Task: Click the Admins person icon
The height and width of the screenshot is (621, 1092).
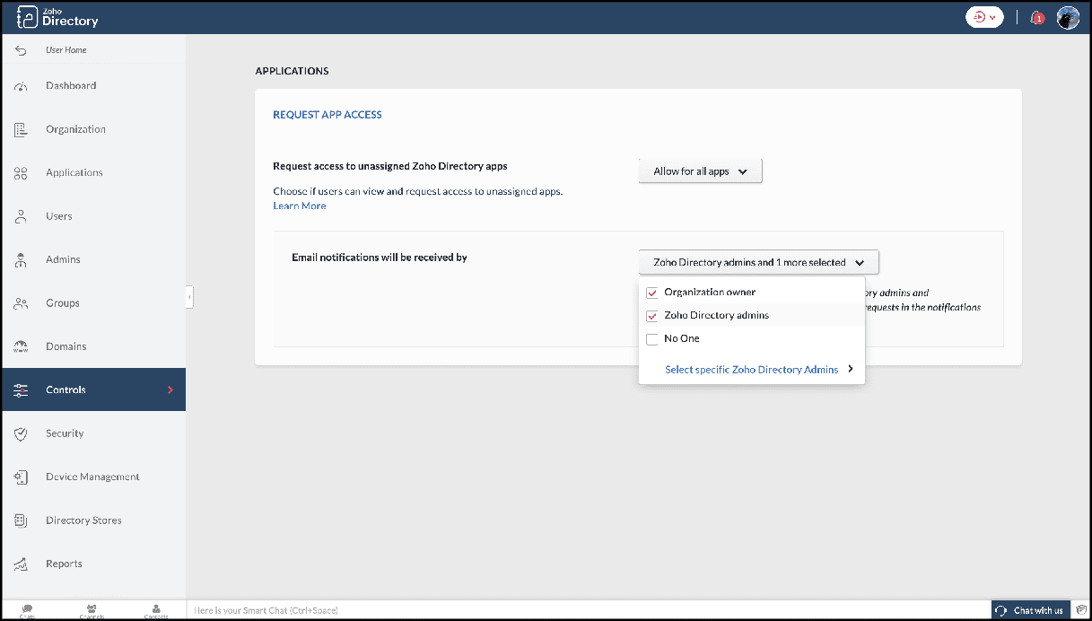Action: point(22,259)
